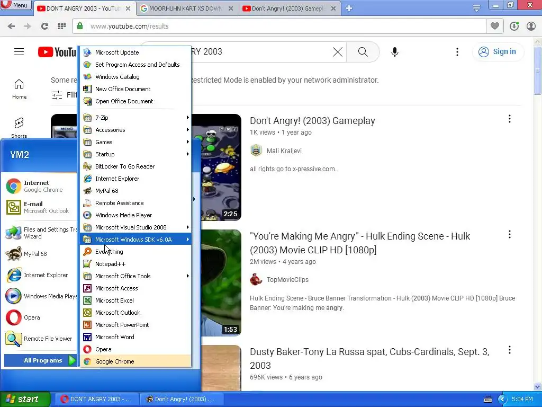542x407 pixels.
Task: Expand the Startup submenu
Action: tap(135, 154)
